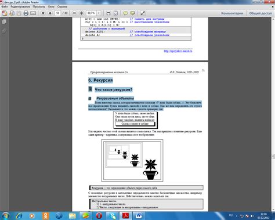The image size is (275, 220).
Task: Click the second toolbar icon with pages
Action: pyautogui.click(x=12, y=13)
